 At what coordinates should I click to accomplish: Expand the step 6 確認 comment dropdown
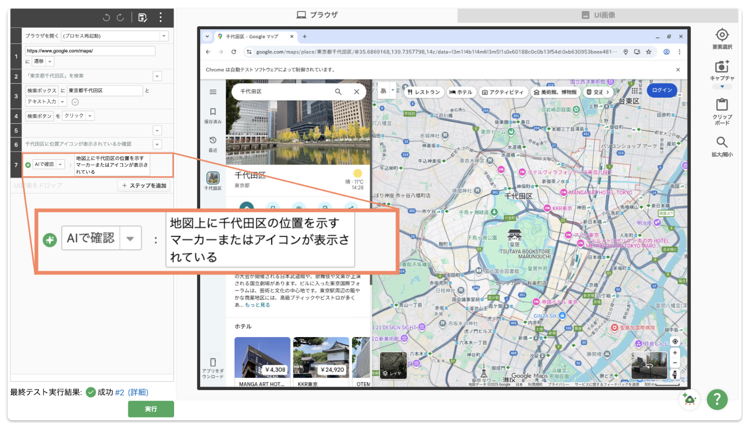pos(157,145)
